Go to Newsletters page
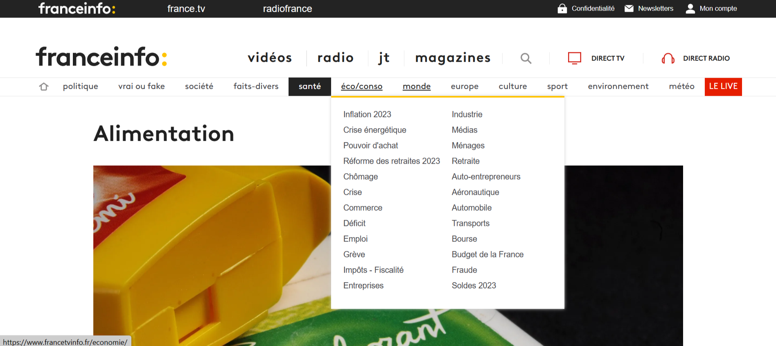This screenshot has width=776, height=346. click(x=656, y=9)
